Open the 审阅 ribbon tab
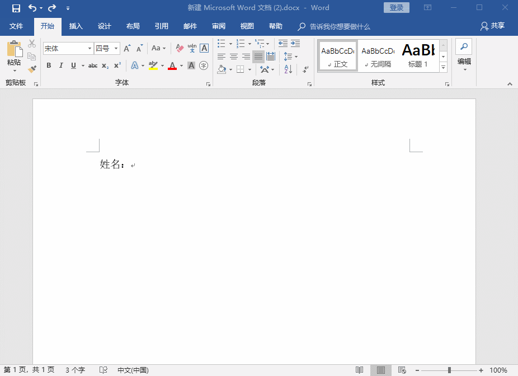The height and width of the screenshot is (376, 518). pyautogui.click(x=218, y=26)
